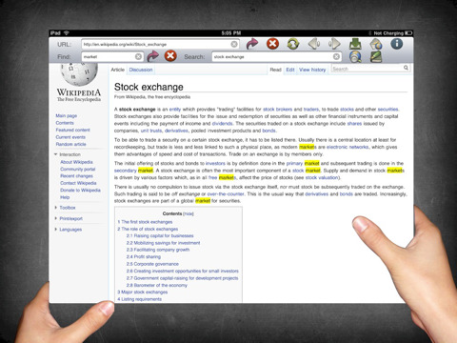Viewport: 457px width, 343px height.
Task: Click the Wikipedia search magnifier icon
Action: pyautogui.click(x=406, y=68)
